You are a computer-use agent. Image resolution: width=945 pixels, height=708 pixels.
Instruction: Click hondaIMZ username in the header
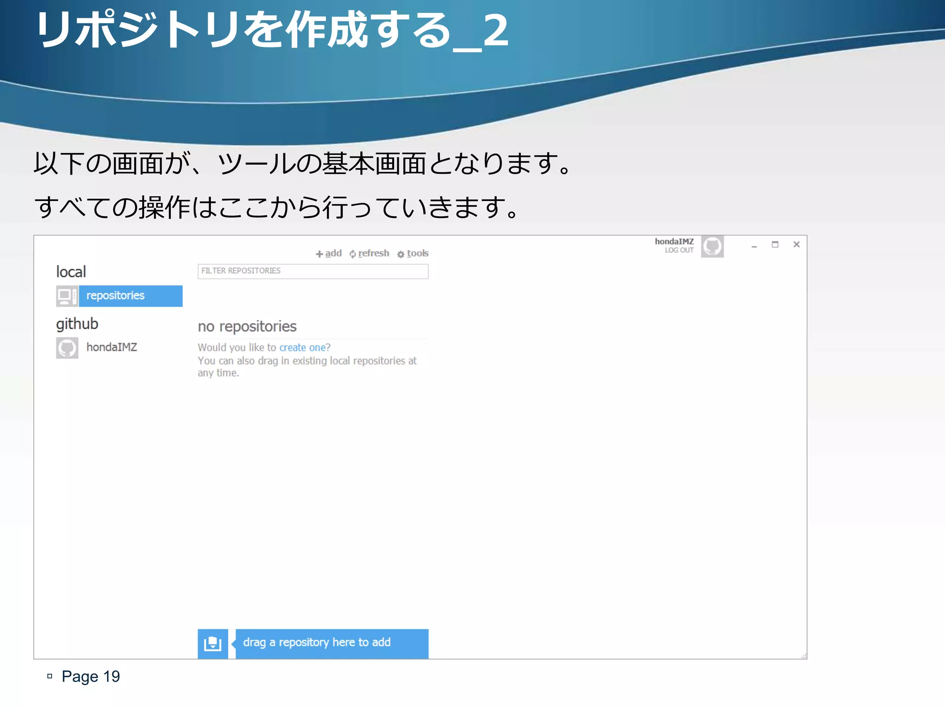pyautogui.click(x=674, y=242)
